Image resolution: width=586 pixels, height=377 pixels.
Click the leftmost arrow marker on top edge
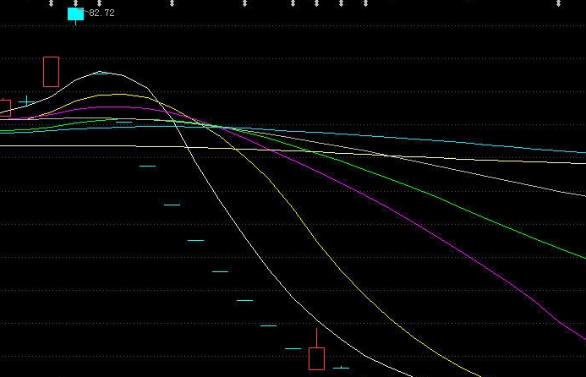pyautogui.click(x=52, y=3)
